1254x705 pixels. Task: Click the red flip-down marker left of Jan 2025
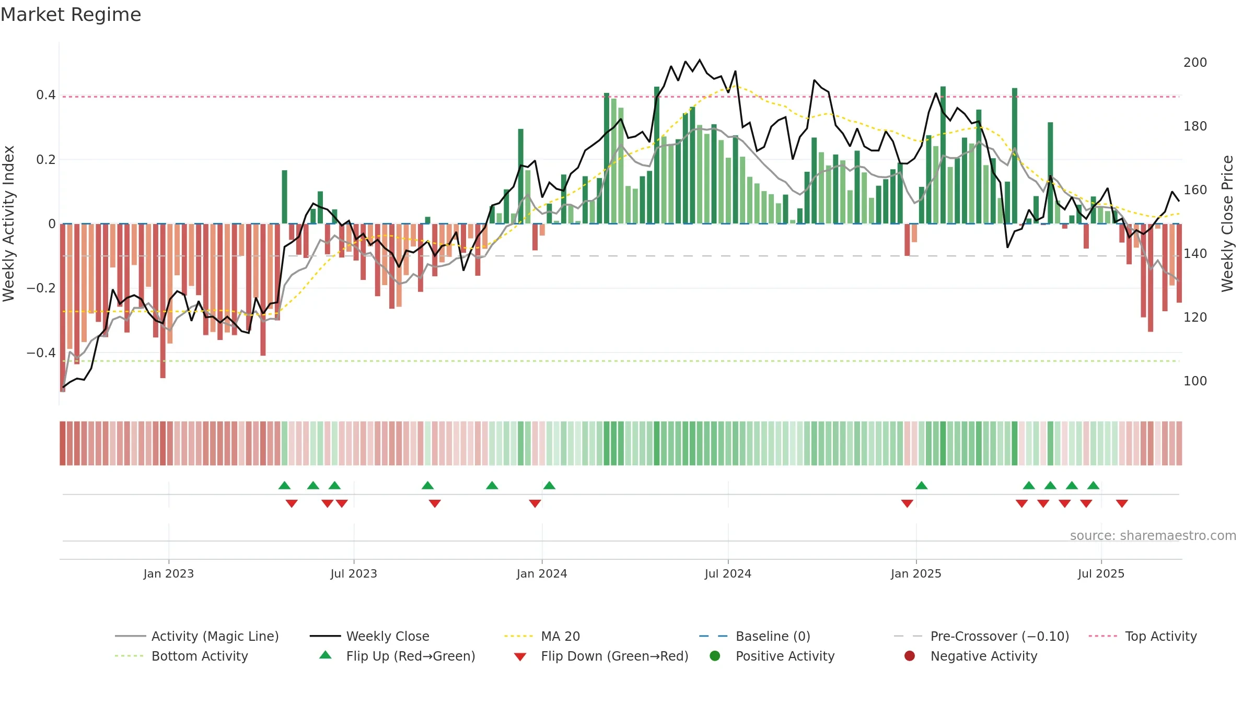(907, 503)
